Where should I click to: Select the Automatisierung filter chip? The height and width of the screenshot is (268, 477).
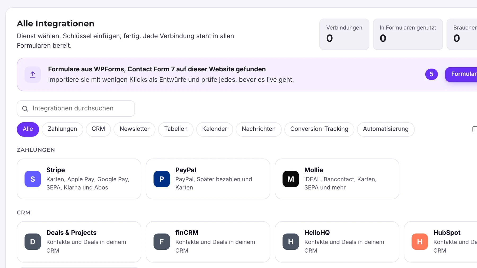point(386,129)
